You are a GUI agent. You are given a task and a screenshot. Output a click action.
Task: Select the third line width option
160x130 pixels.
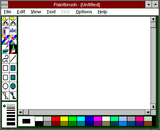(x=11, y=110)
